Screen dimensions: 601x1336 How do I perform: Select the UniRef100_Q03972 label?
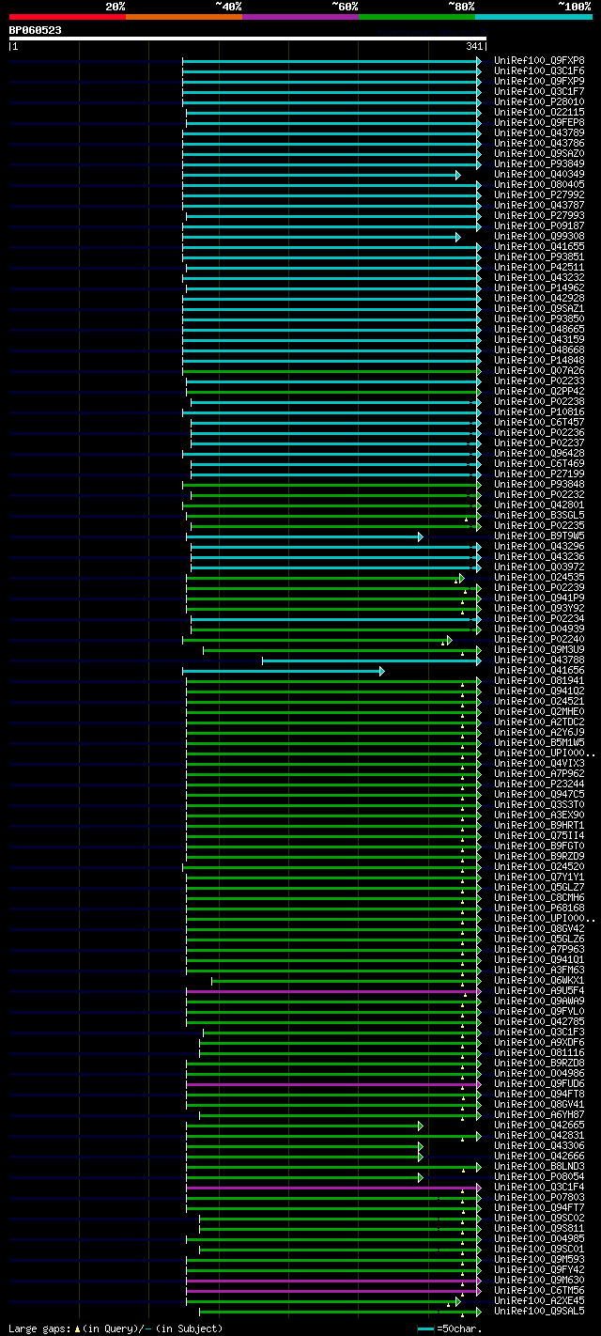(x=539, y=567)
